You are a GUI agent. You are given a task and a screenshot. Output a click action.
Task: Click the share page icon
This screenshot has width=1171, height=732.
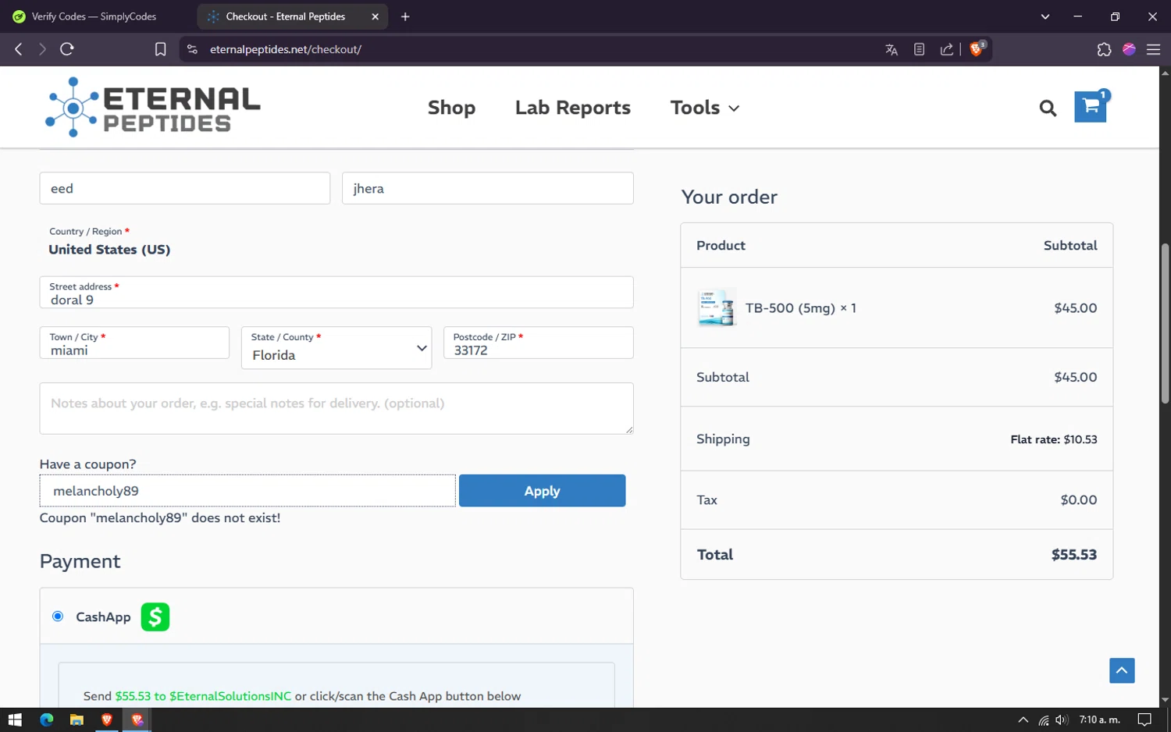946,49
